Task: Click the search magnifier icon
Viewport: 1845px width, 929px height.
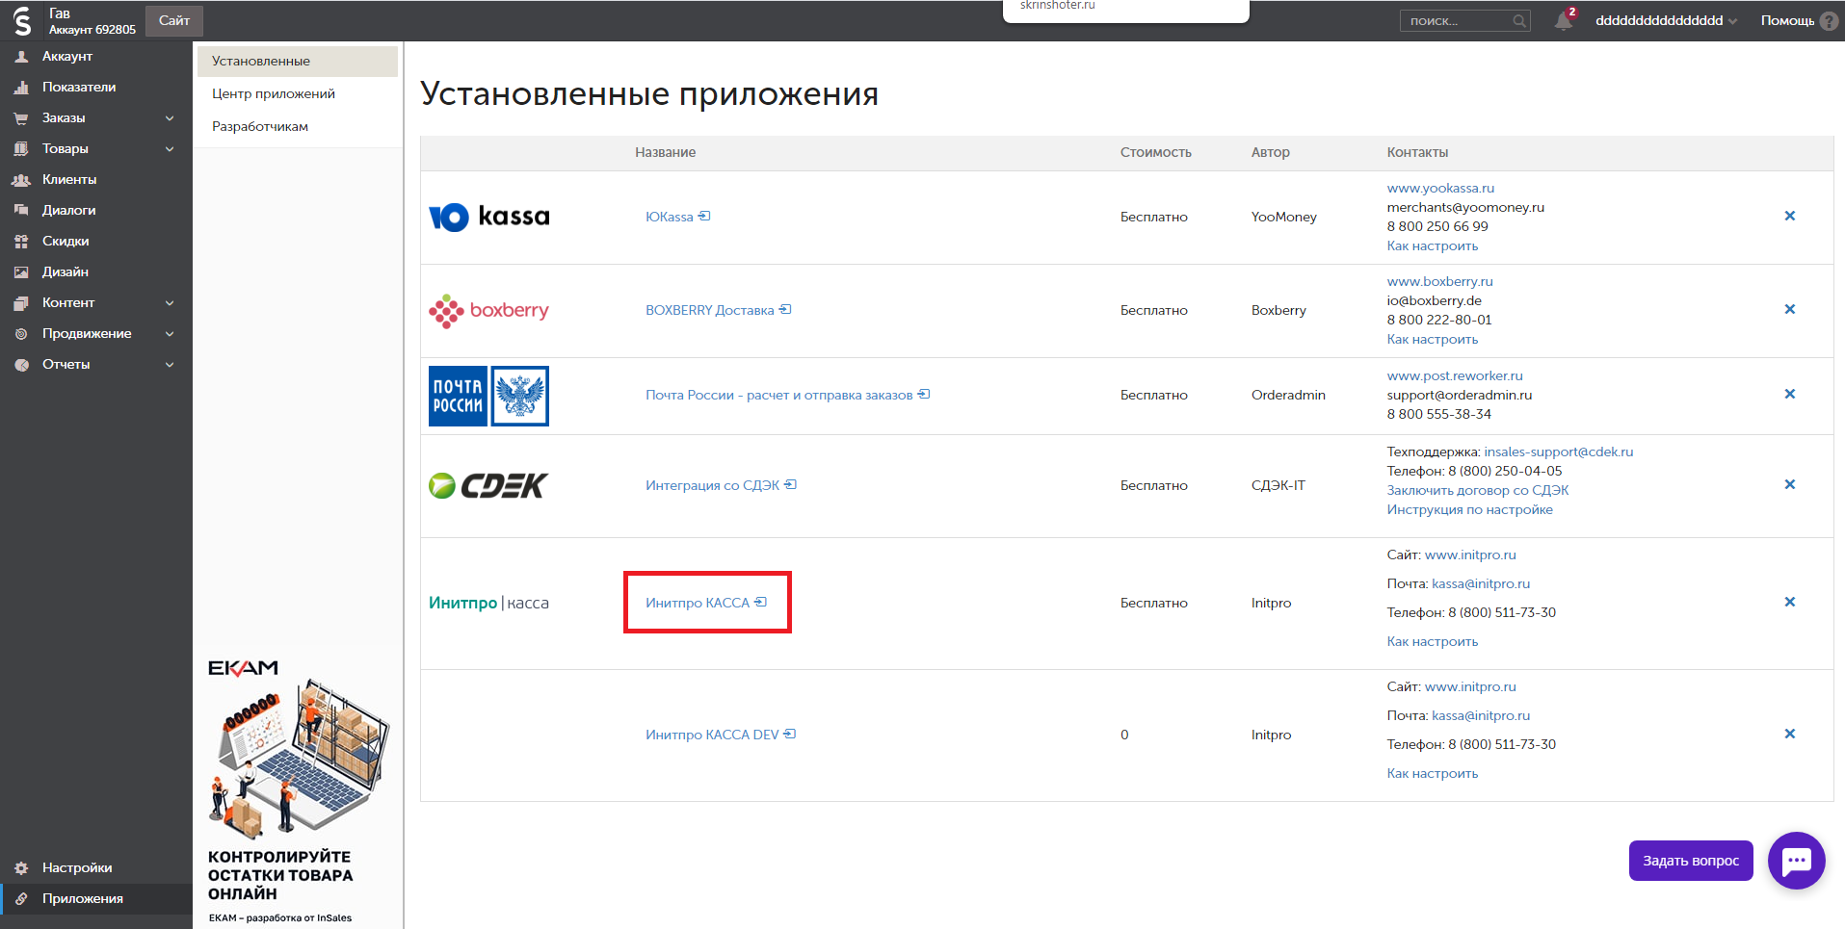Action: [1519, 20]
